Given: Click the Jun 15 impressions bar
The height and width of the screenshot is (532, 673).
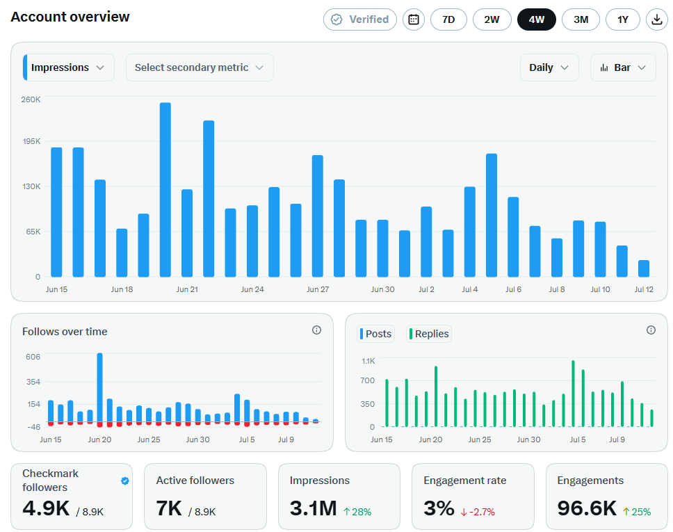Looking at the screenshot, I should click(56, 212).
